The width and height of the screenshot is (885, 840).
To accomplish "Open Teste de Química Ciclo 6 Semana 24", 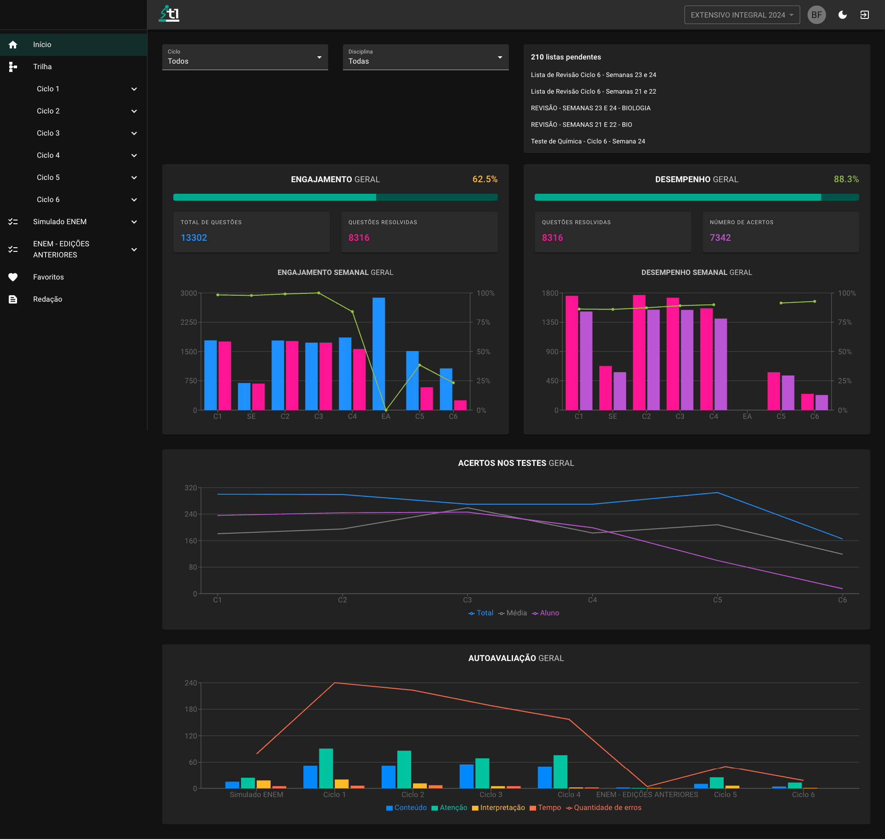I will coord(588,141).
